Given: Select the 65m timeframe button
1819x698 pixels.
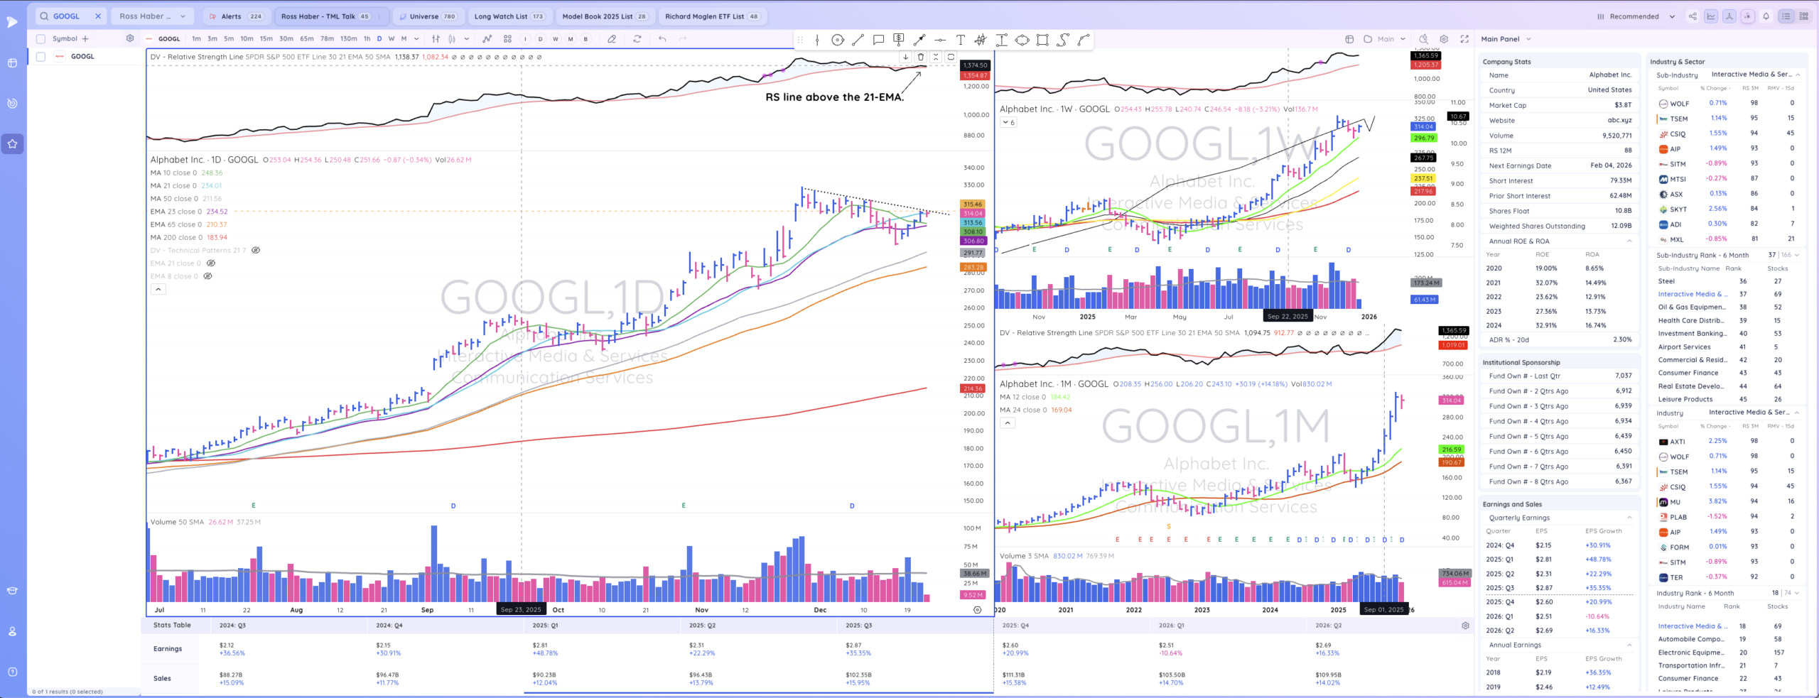Looking at the screenshot, I should click(306, 39).
